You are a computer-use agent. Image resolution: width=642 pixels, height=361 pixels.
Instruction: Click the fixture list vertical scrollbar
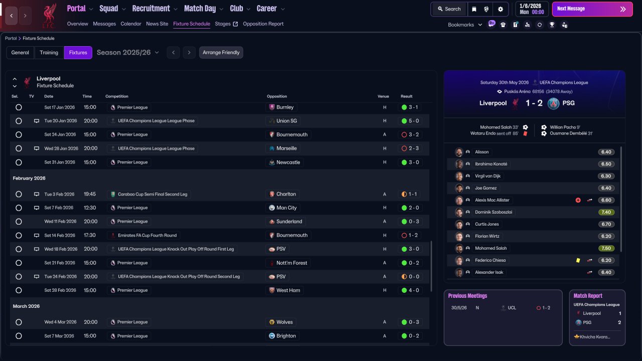(x=431, y=266)
